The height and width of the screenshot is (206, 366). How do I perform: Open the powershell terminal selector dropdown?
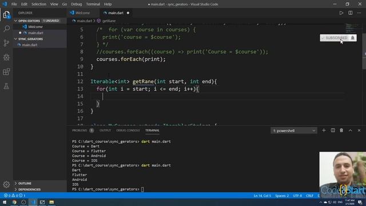coord(294,130)
